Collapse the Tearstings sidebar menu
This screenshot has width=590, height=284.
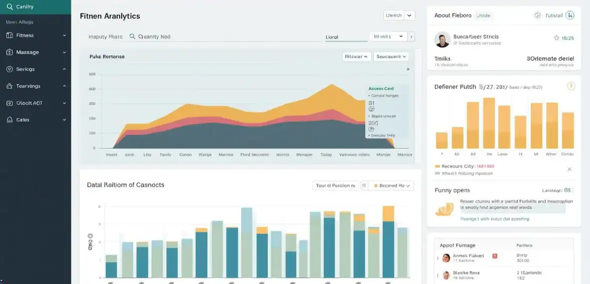coord(64,86)
